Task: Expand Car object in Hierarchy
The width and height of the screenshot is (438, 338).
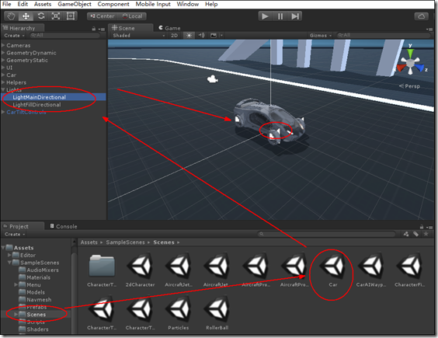Action: 3,75
